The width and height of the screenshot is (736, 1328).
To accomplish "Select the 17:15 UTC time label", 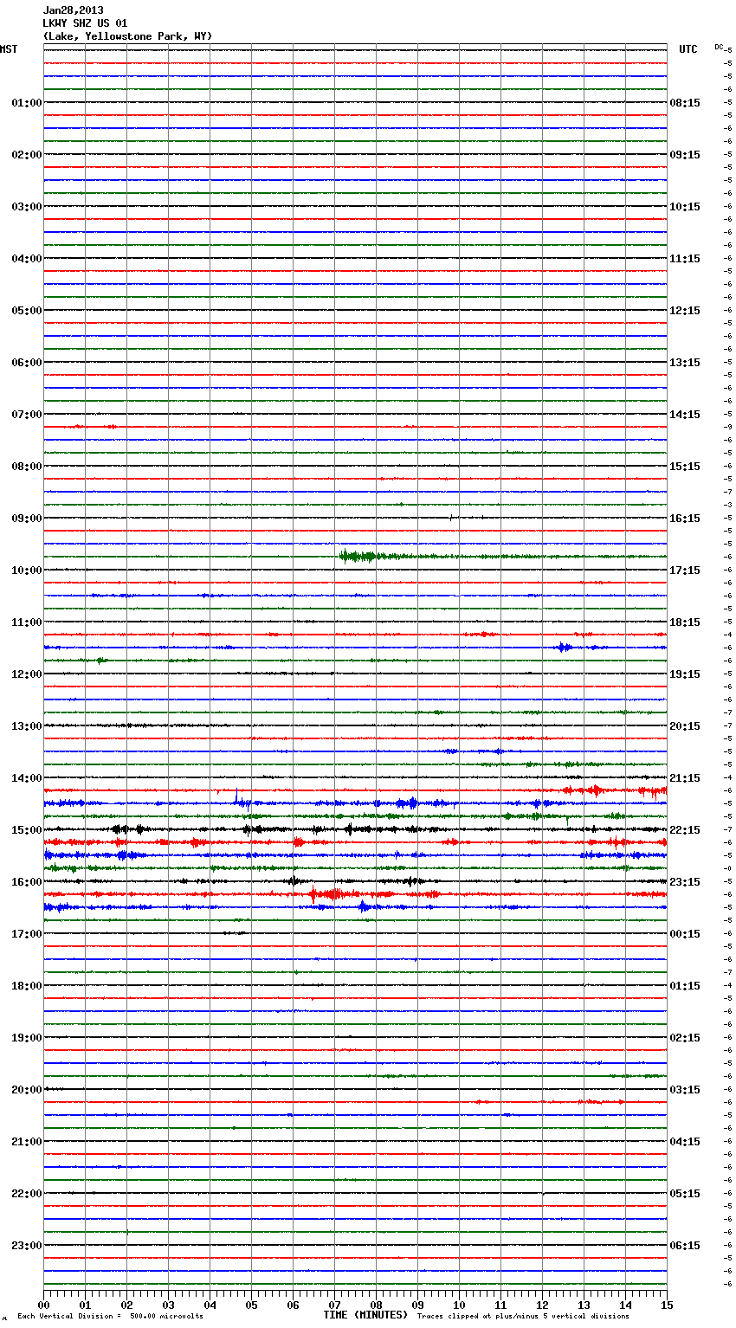I will pos(685,571).
